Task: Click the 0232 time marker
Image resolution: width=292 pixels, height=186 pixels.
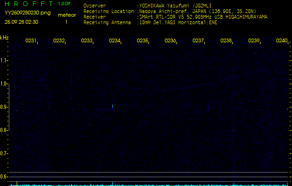Action: pos(59,40)
